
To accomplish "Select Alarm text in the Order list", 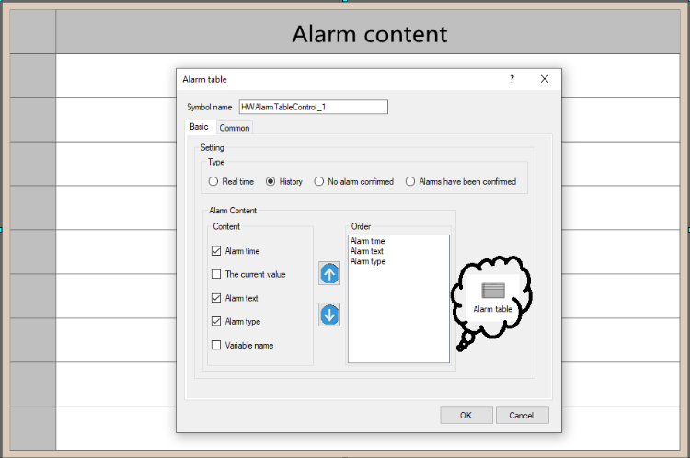I will [367, 251].
